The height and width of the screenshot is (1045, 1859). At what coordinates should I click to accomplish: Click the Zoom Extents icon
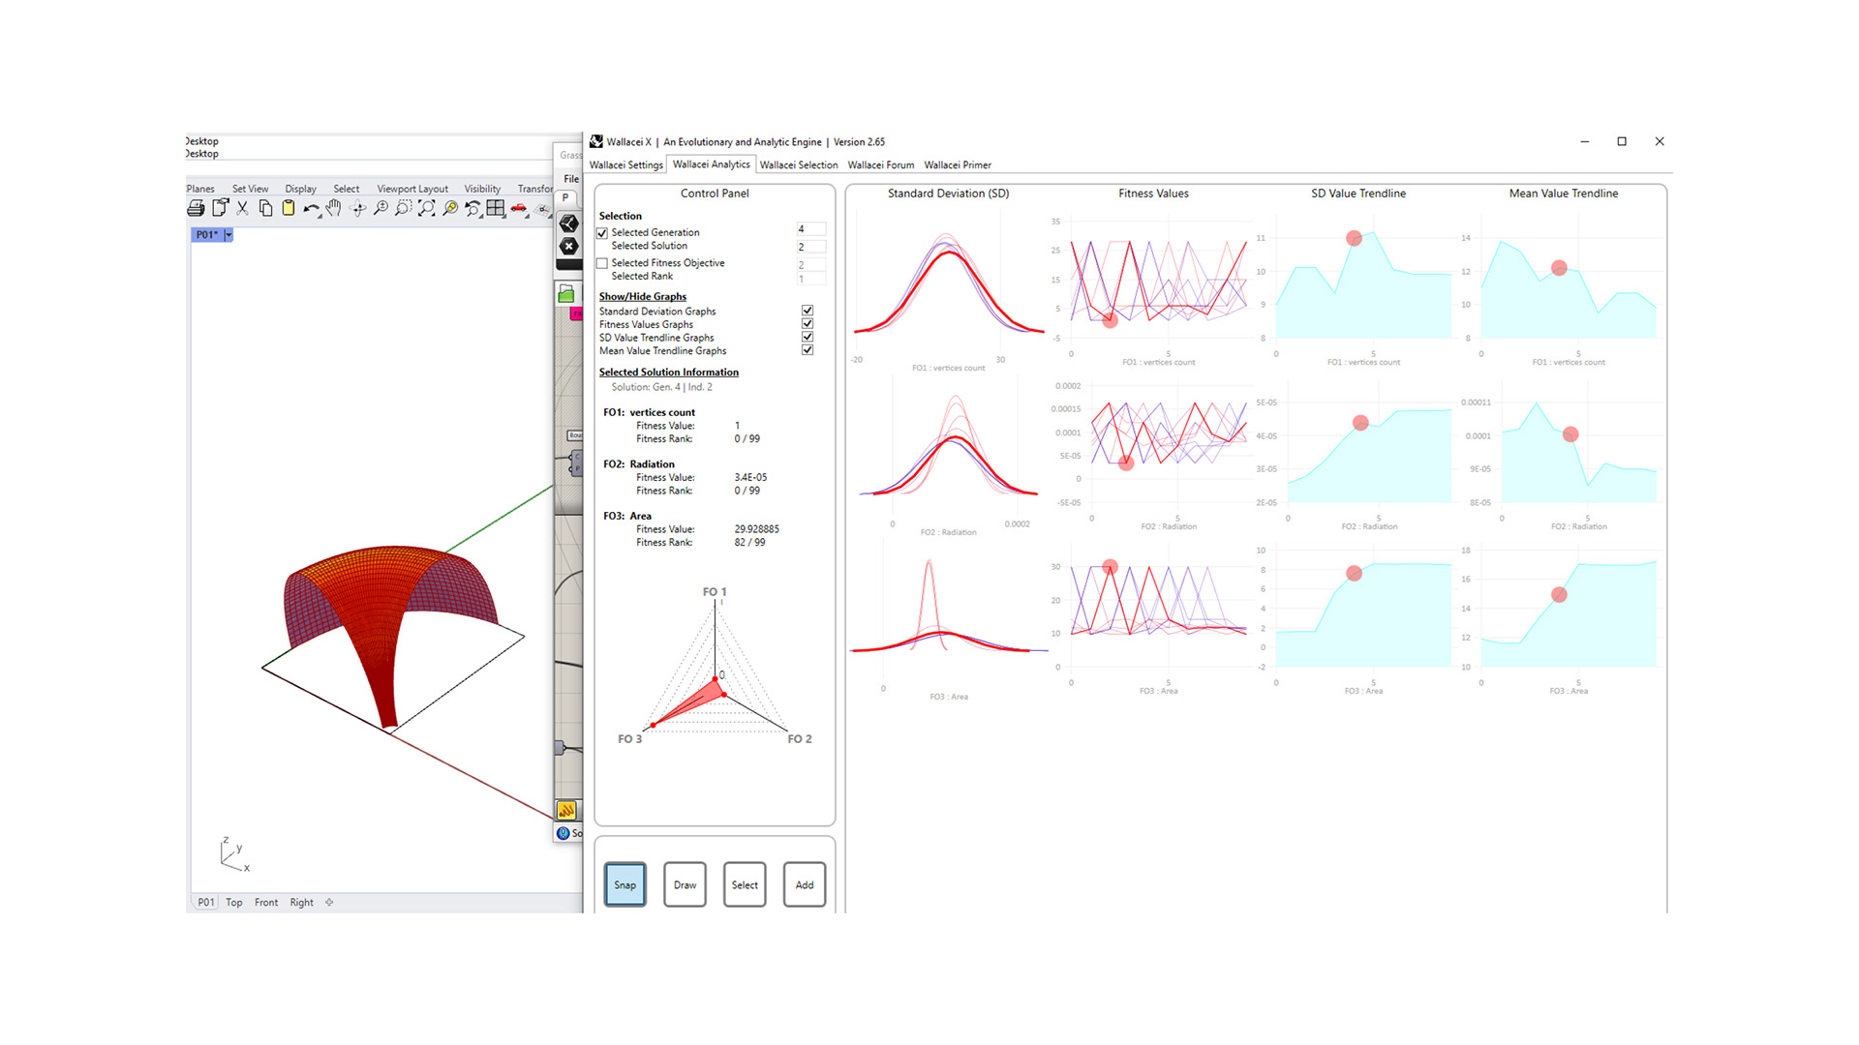[427, 208]
